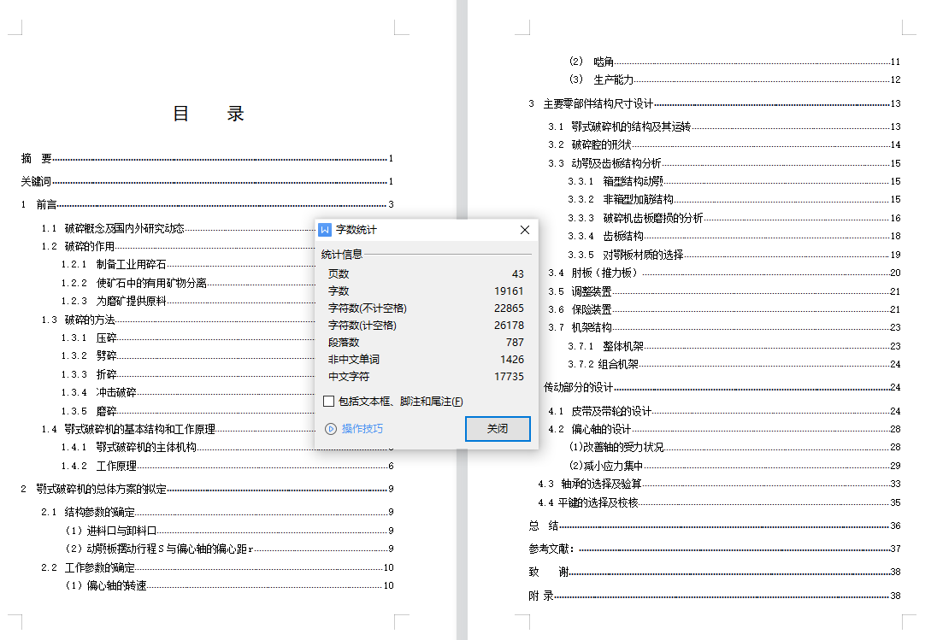
Task: Click entry 3.6 保险装置
Action: tap(724, 309)
